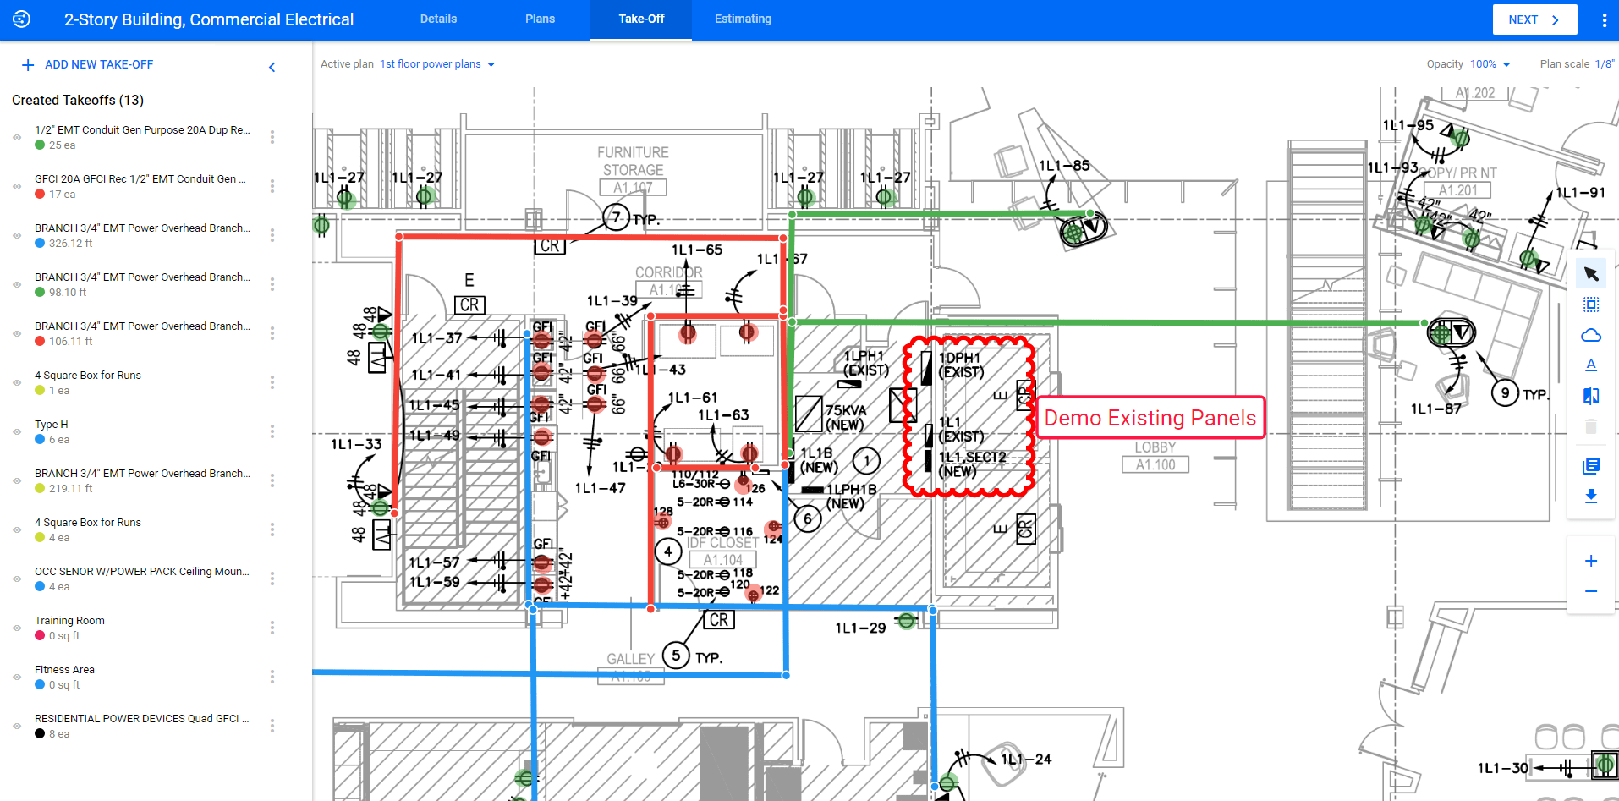The width and height of the screenshot is (1619, 801).
Task: Click the NEXT button
Action: coord(1534,19)
